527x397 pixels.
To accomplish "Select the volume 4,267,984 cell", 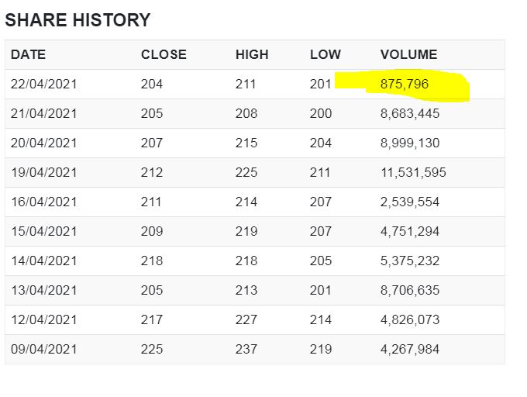I will (x=410, y=349).
